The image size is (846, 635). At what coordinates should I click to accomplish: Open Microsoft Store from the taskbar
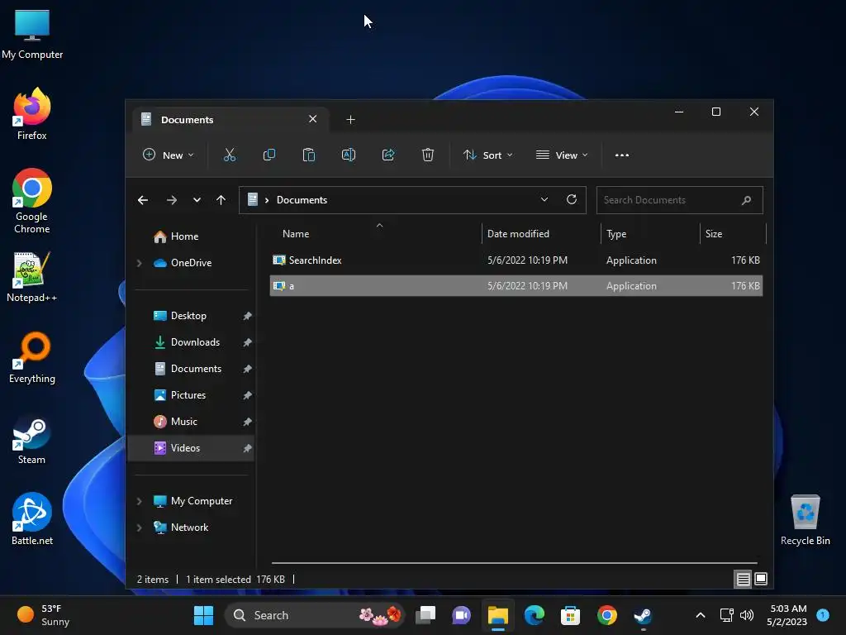(x=570, y=615)
